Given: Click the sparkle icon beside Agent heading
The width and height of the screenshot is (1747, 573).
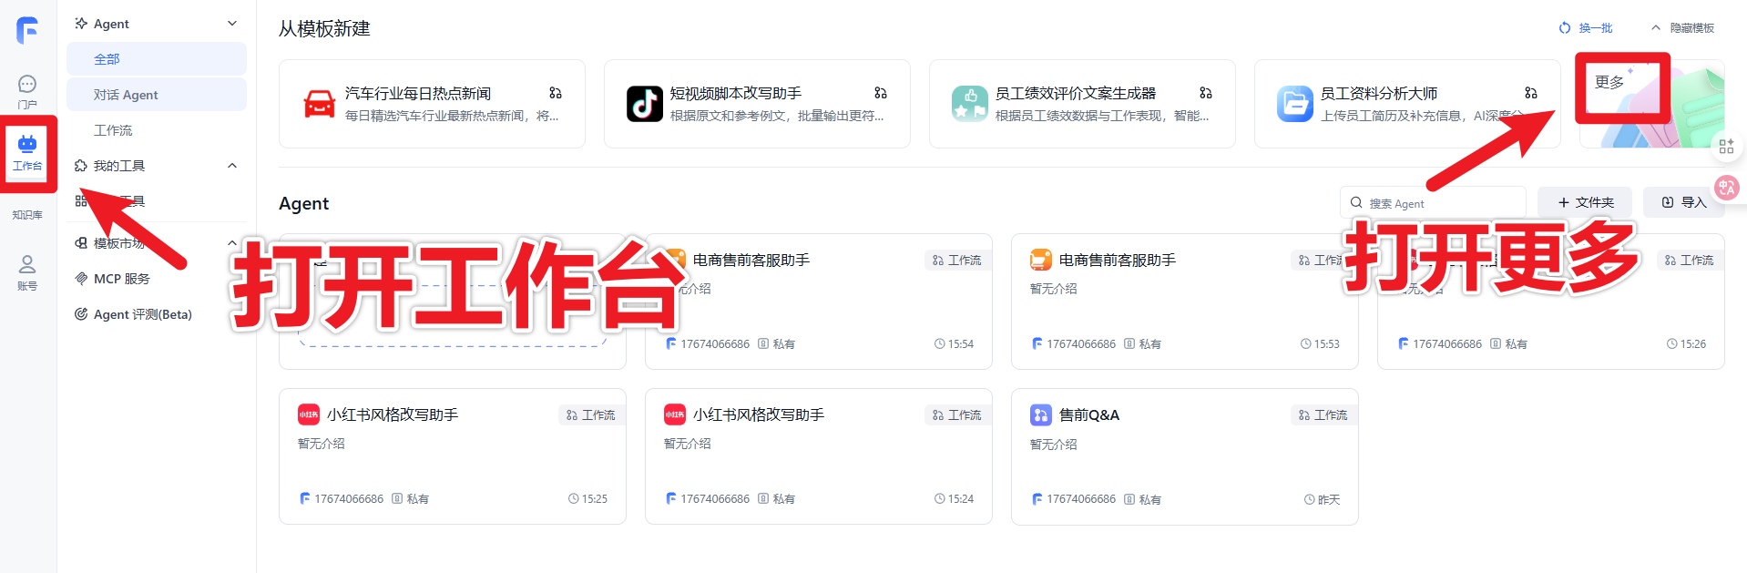Looking at the screenshot, I should click(81, 24).
